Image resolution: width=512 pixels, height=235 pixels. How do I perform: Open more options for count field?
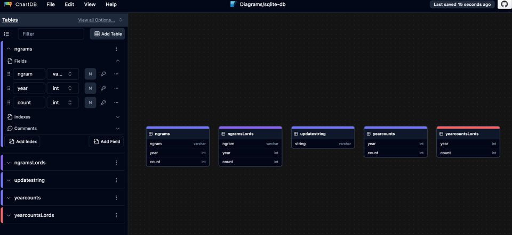pos(116,103)
